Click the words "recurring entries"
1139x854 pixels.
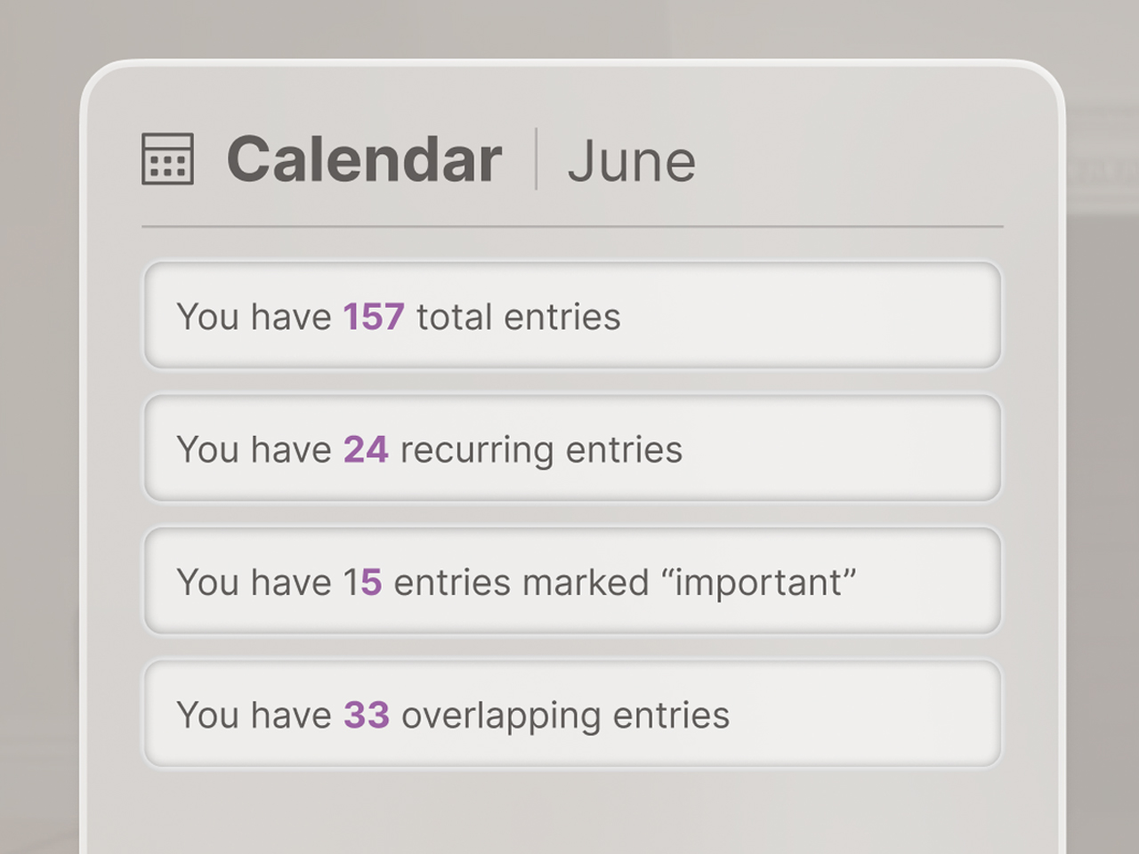[x=541, y=449]
